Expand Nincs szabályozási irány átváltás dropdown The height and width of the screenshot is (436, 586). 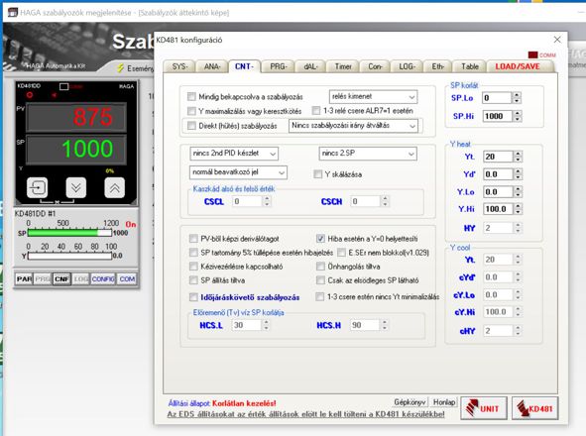click(x=353, y=126)
